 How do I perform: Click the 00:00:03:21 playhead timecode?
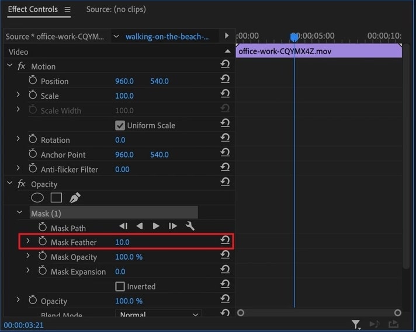23,325
